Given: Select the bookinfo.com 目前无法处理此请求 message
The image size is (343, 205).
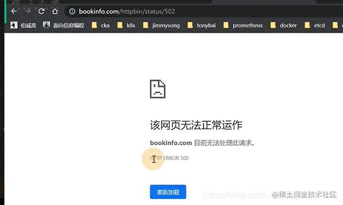Looking at the screenshot, I should 202,143.
